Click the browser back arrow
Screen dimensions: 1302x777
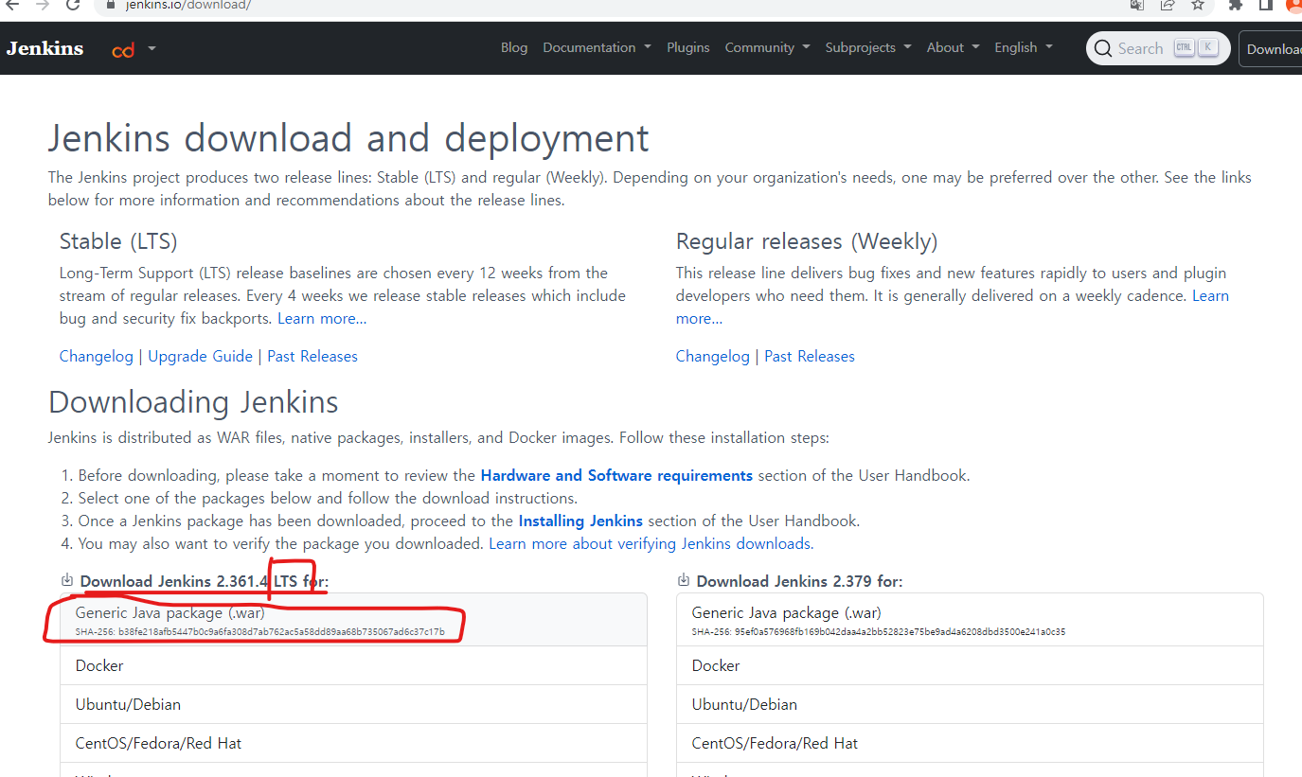tap(12, 6)
